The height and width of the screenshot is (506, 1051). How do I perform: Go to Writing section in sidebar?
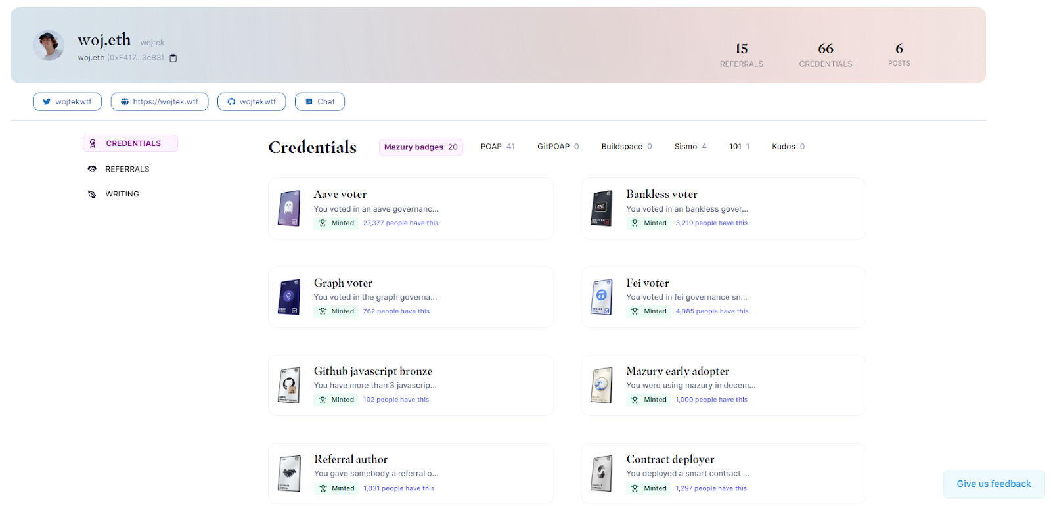point(114,194)
